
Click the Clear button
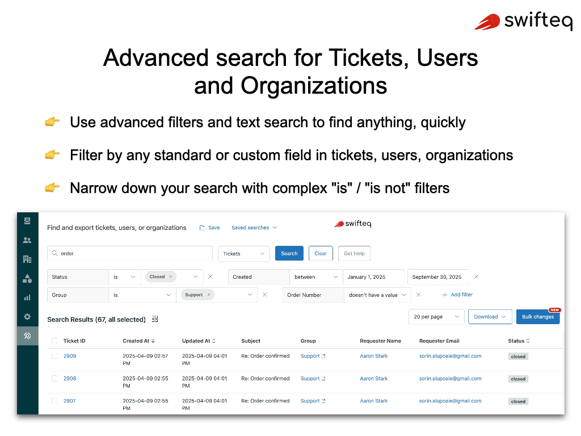click(321, 254)
